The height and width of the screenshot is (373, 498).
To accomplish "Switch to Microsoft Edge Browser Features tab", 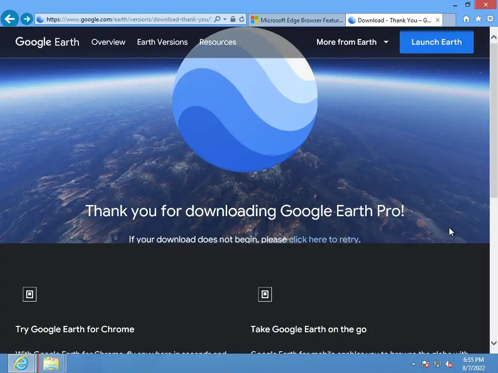I will pyautogui.click(x=297, y=20).
